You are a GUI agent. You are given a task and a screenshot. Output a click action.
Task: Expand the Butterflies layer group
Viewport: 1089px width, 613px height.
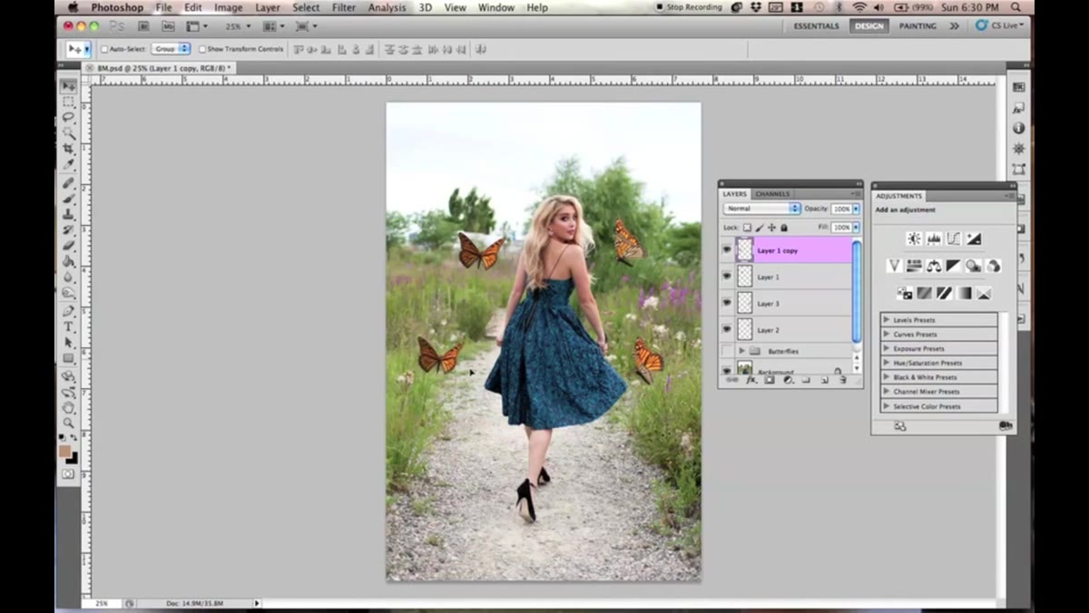point(742,351)
